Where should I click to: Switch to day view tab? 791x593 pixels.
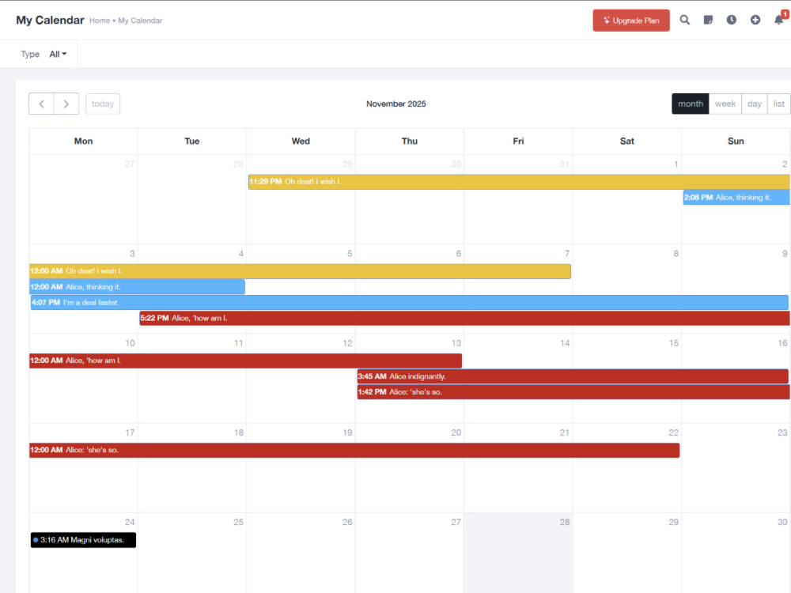pyautogui.click(x=754, y=104)
